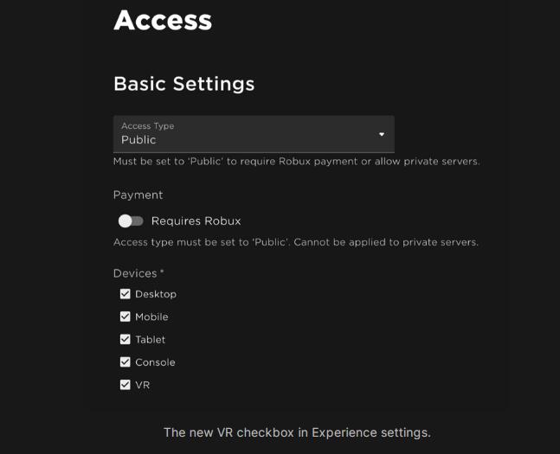Enable the Requires Robux toggle switch

[x=132, y=221]
